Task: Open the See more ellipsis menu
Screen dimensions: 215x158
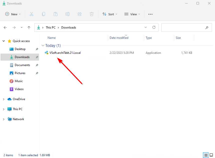Action: pyautogui.click(x=150, y=14)
